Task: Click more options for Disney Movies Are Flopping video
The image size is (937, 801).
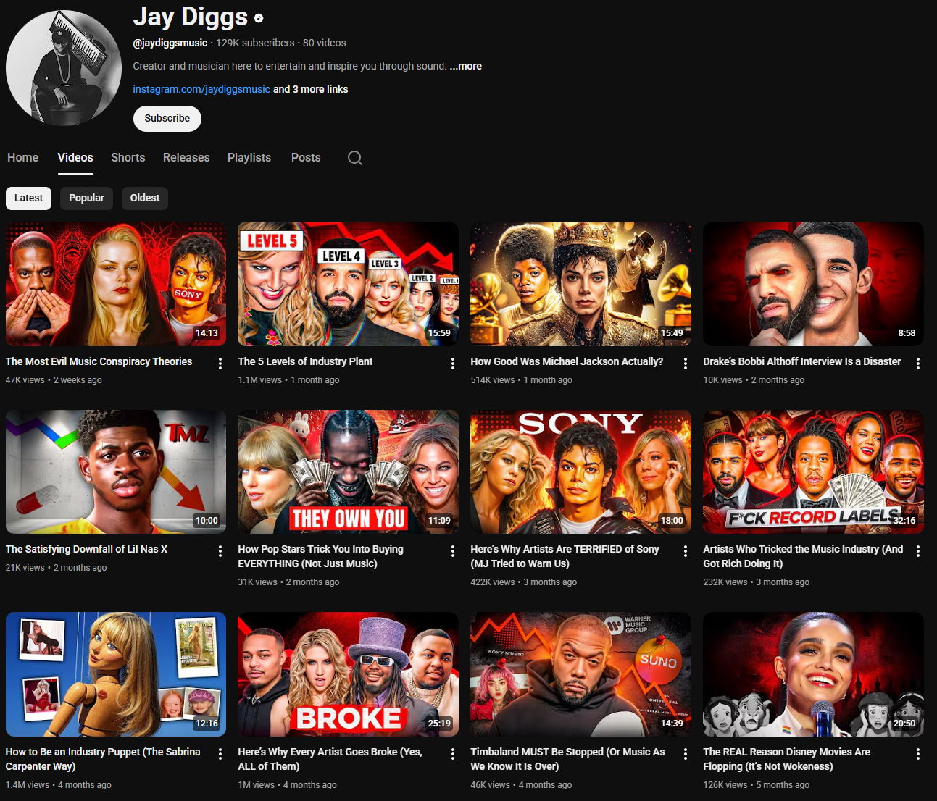Action: (918, 754)
